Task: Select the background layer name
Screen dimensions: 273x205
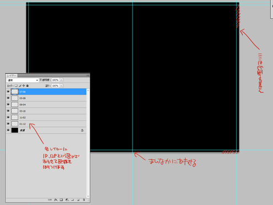Action: tap(23, 130)
